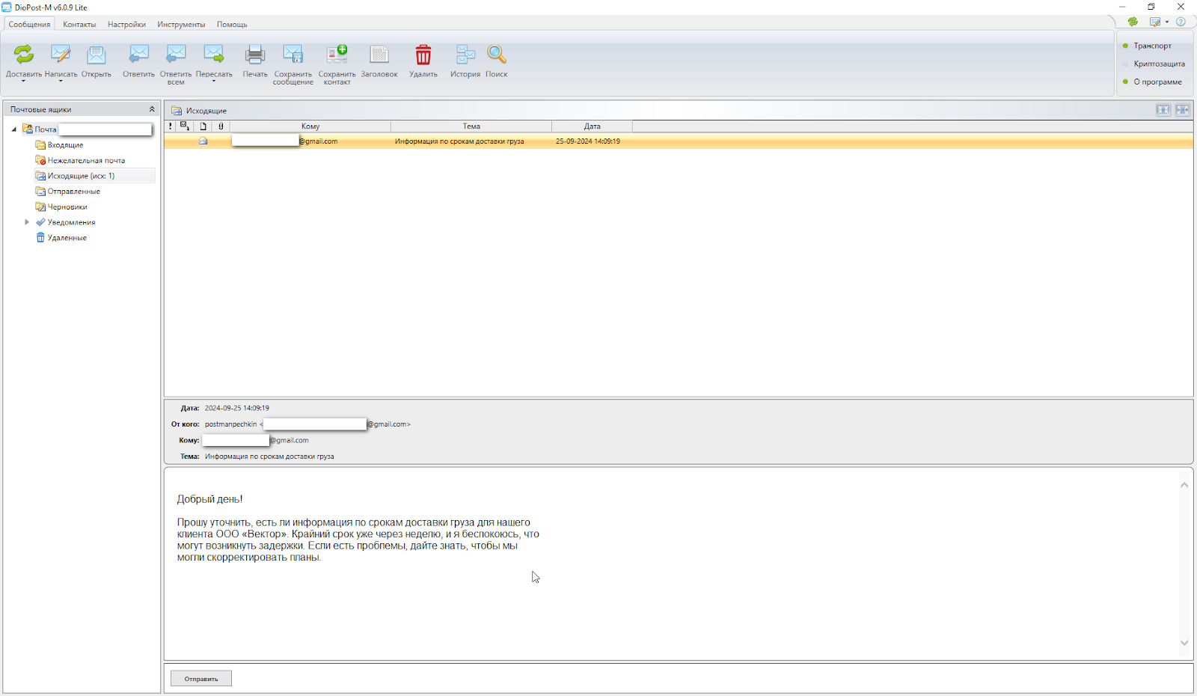Open the Черновики folder
1197x696 pixels.
(67, 207)
